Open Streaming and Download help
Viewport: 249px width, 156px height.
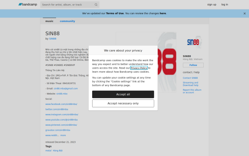[190, 84]
